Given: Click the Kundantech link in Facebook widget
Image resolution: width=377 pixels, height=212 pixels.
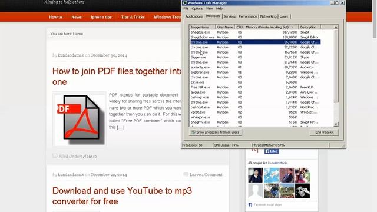Looking at the screenshot, I should click(x=277, y=163).
